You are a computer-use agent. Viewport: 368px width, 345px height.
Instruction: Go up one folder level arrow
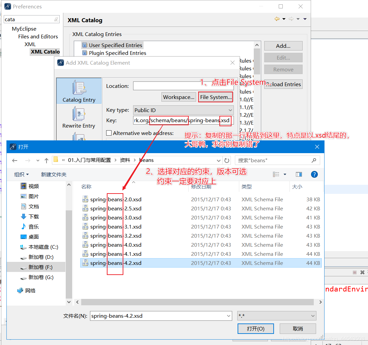[47, 161]
